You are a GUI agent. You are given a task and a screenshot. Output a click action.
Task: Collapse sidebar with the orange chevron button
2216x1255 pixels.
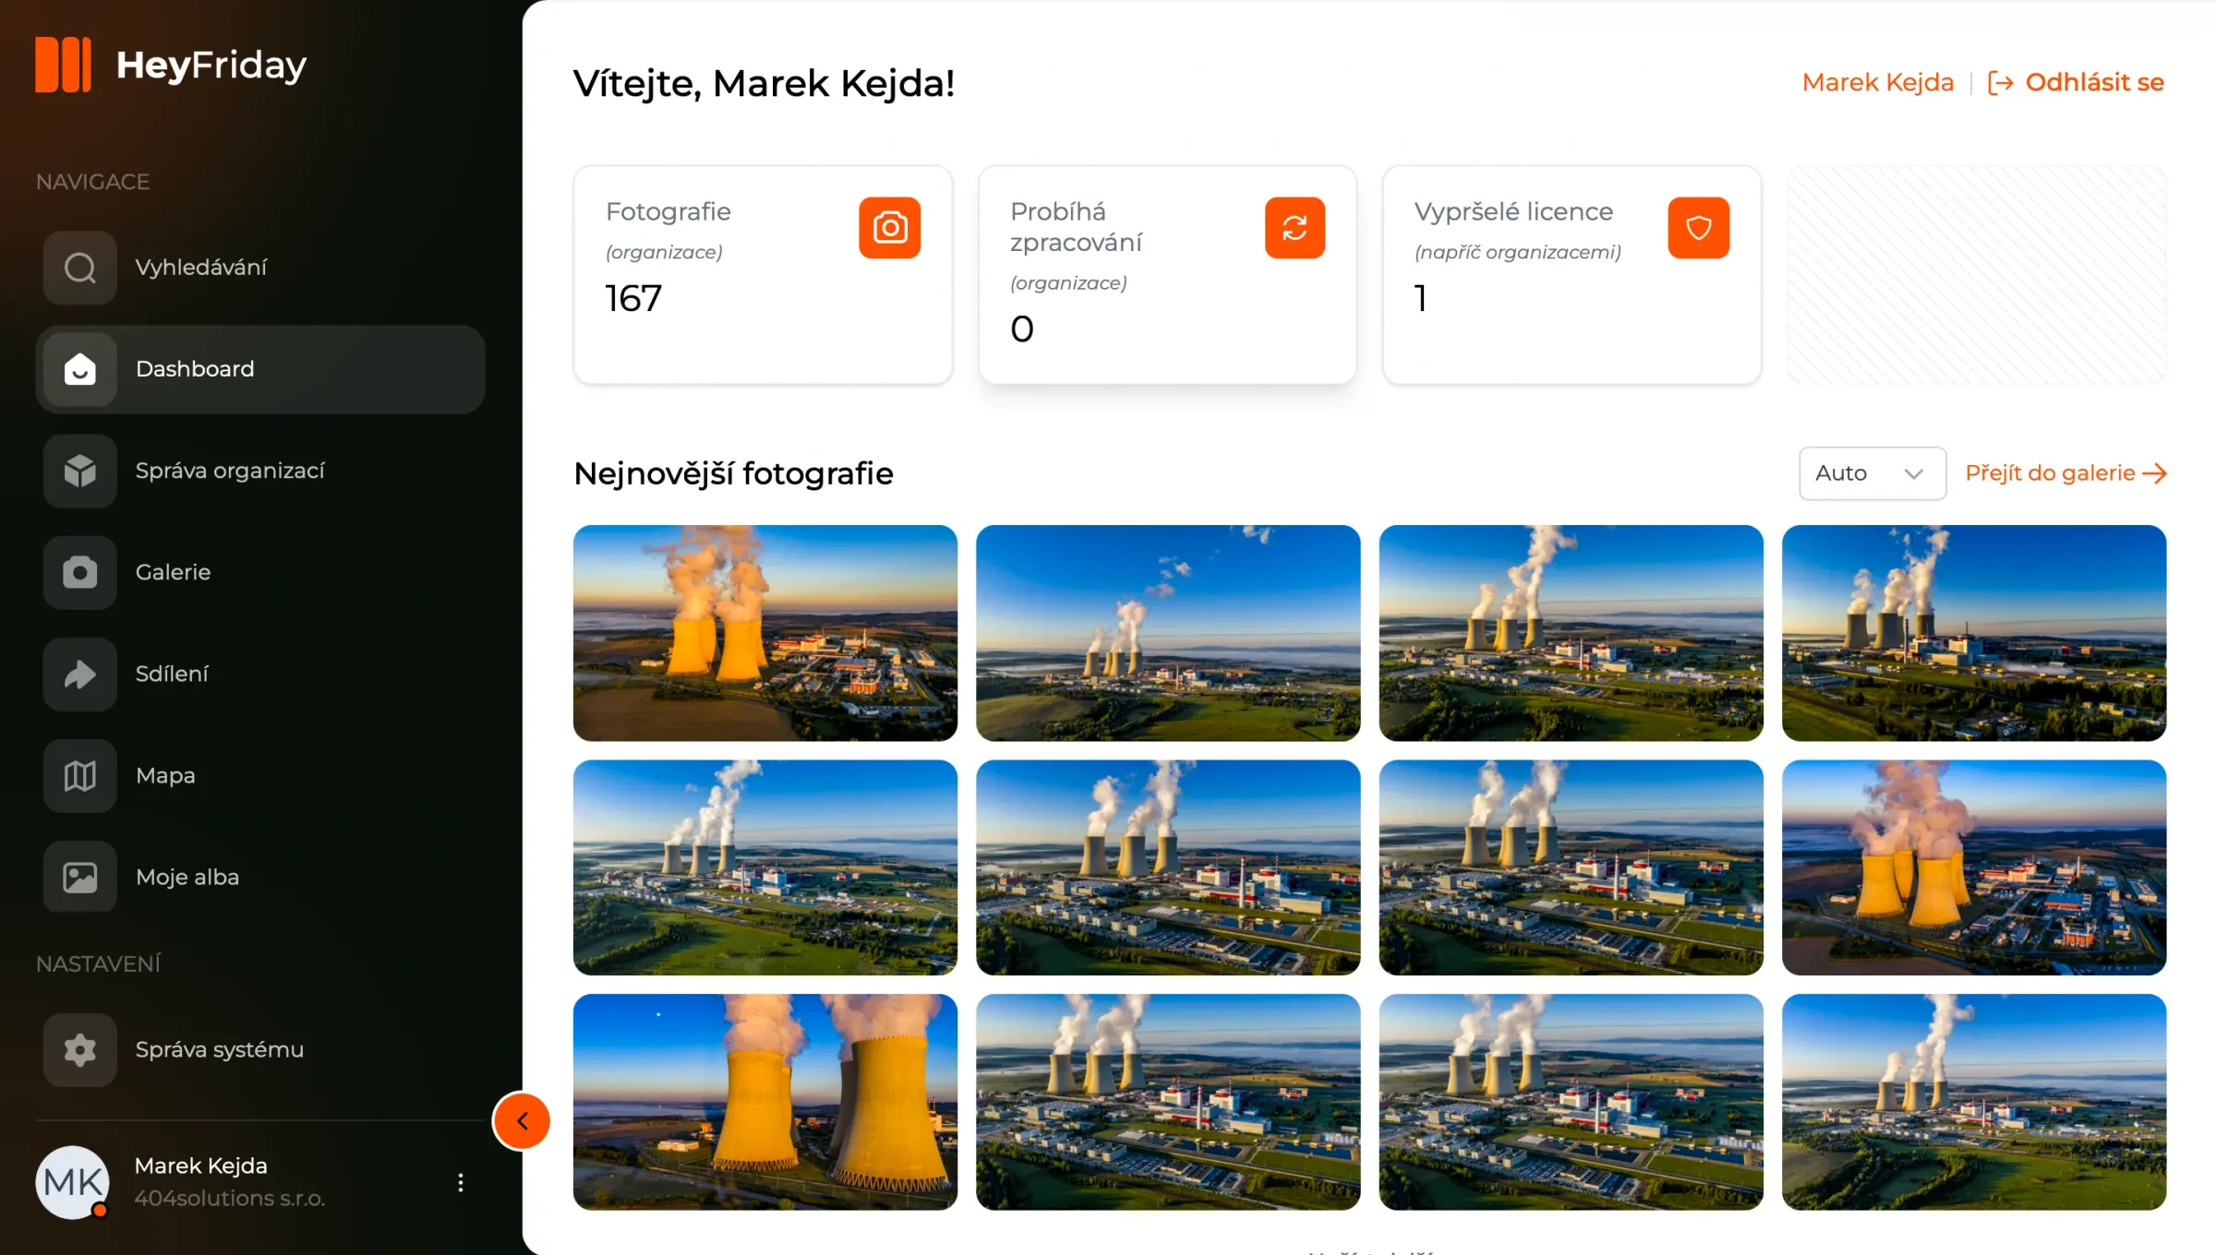point(522,1121)
